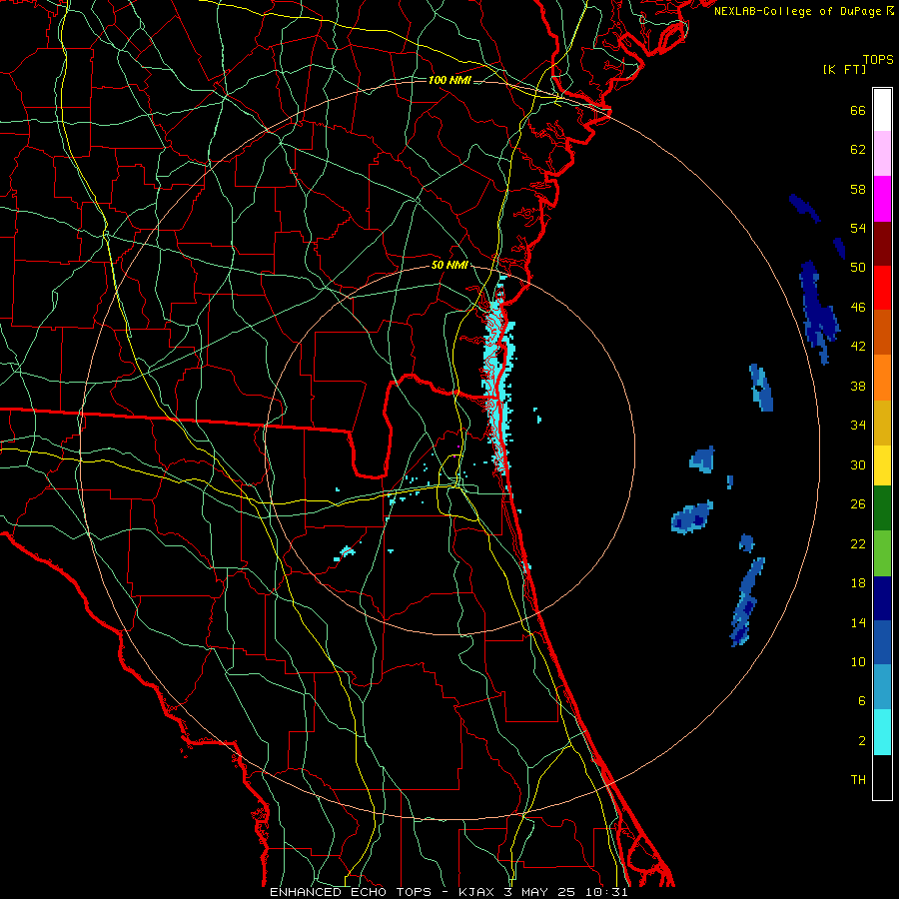
Task: Click the legend value "34"
Action: (858, 426)
